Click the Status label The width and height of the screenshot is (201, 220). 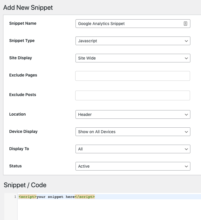(16, 166)
